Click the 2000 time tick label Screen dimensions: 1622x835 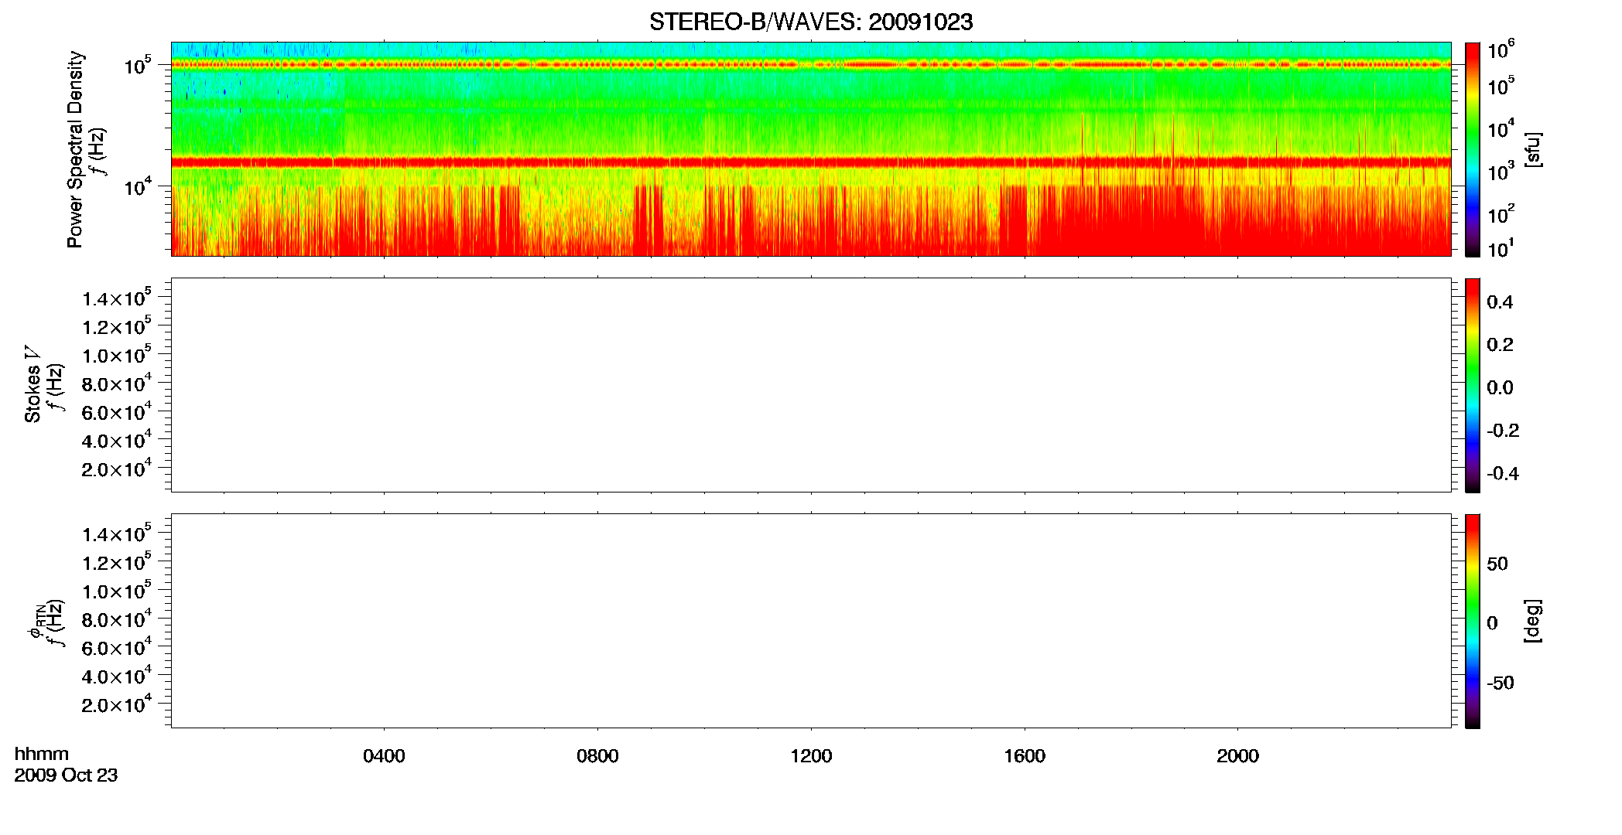click(1237, 756)
